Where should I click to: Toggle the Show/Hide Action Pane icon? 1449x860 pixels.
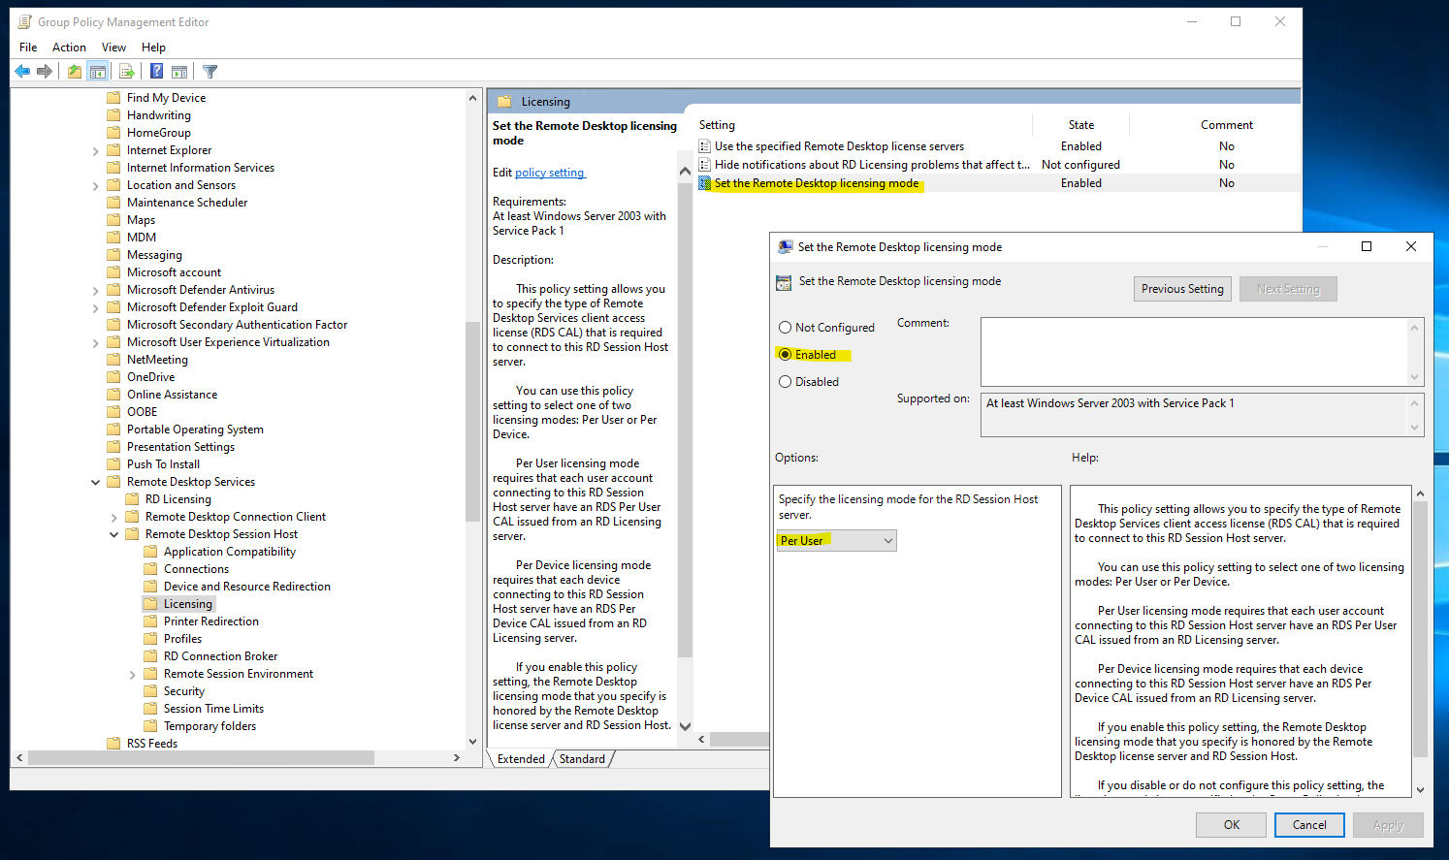(x=179, y=71)
